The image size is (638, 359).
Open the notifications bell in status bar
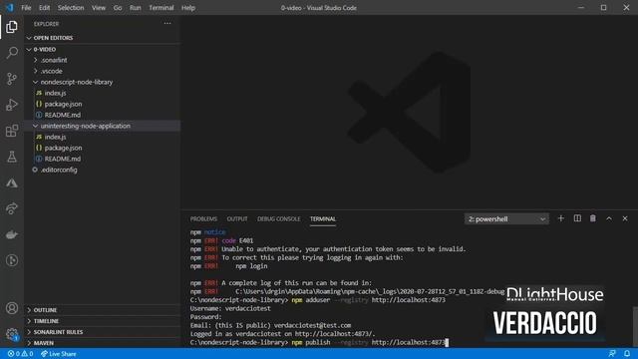[627, 354]
